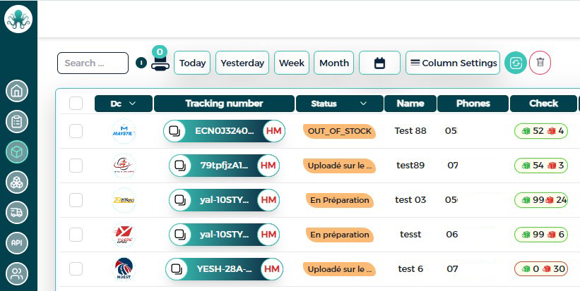The width and height of the screenshot is (580, 291).
Task: Toggle the select-all header checkbox
Action: coord(76,104)
